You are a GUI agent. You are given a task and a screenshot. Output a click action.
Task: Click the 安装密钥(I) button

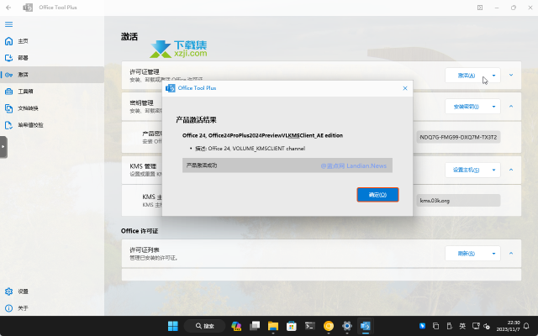pos(467,107)
